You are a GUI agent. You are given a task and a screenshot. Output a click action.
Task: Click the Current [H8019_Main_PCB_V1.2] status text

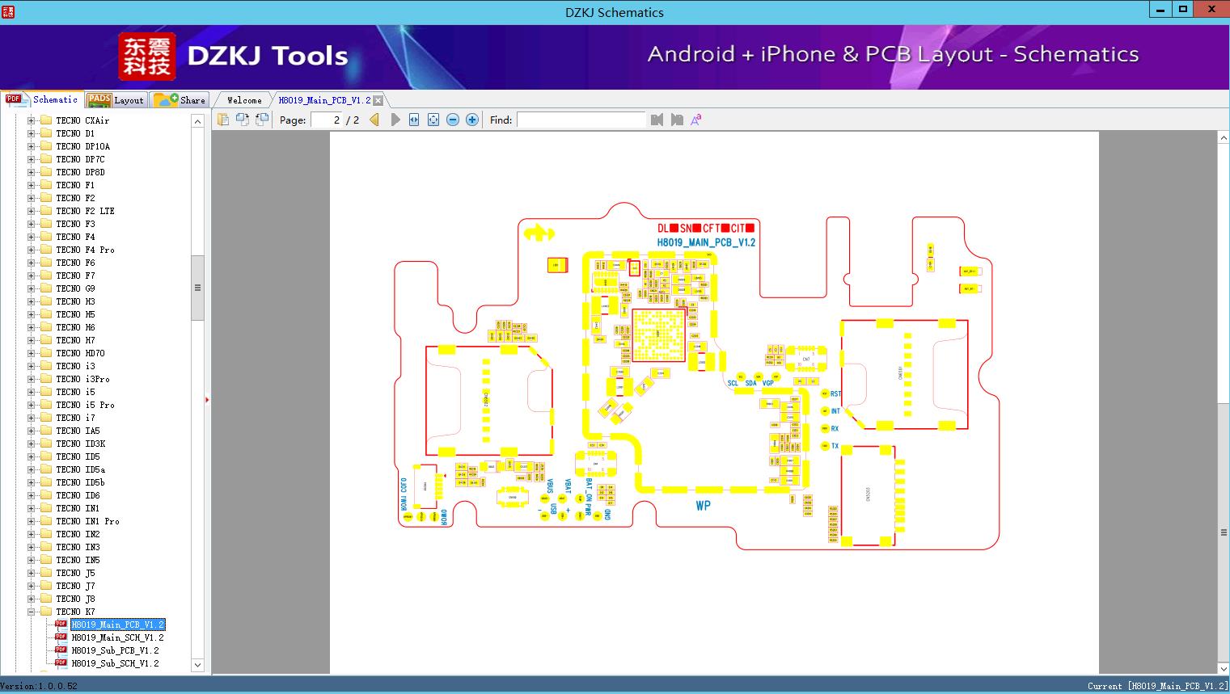[x=1158, y=687]
